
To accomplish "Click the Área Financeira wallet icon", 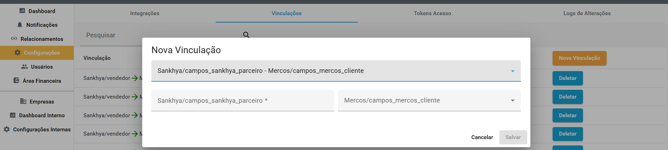I will pyautogui.click(x=16, y=81).
